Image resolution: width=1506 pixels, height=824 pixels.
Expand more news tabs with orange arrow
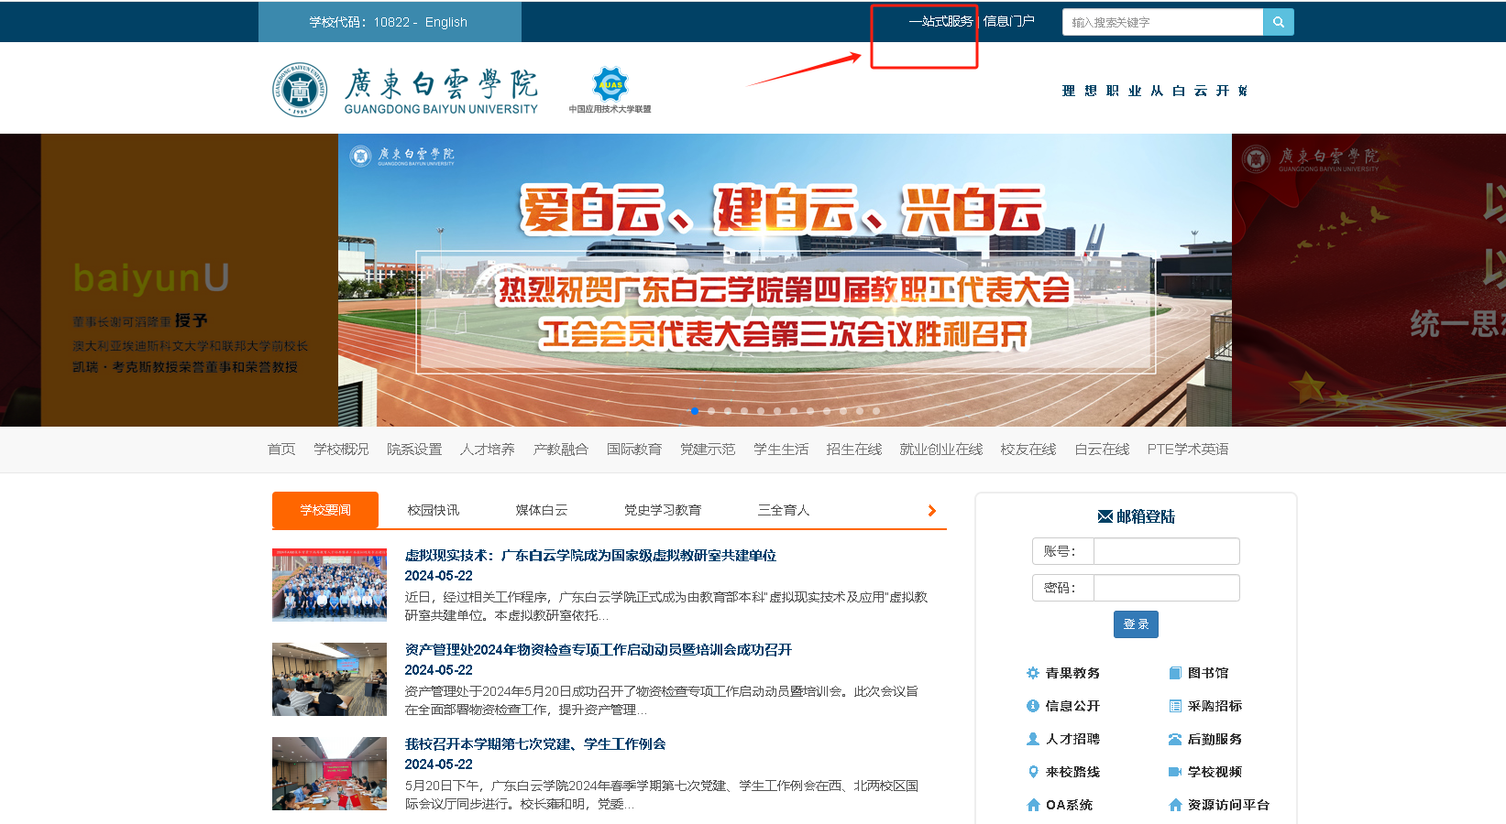932,511
